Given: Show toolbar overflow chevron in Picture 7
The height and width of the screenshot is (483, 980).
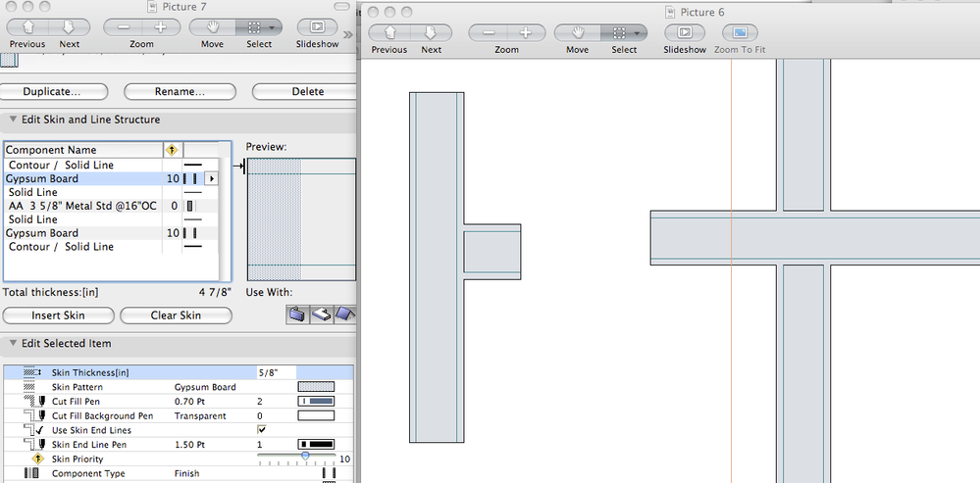Looking at the screenshot, I should (x=348, y=35).
